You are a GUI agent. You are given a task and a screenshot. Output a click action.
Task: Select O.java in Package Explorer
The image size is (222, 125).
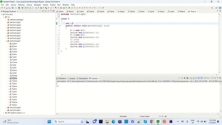click(x=15, y=81)
